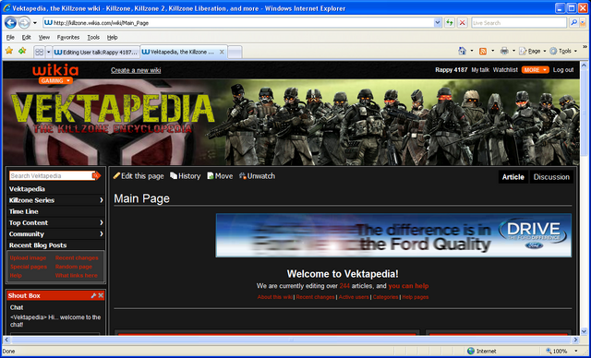Open the tab list dropdown arrow
Viewport: 591px width, 358px height.
(48, 53)
